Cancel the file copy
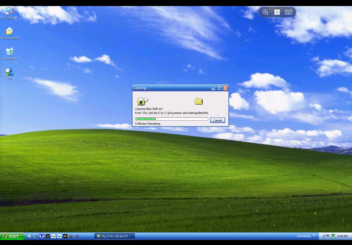 [218, 120]
